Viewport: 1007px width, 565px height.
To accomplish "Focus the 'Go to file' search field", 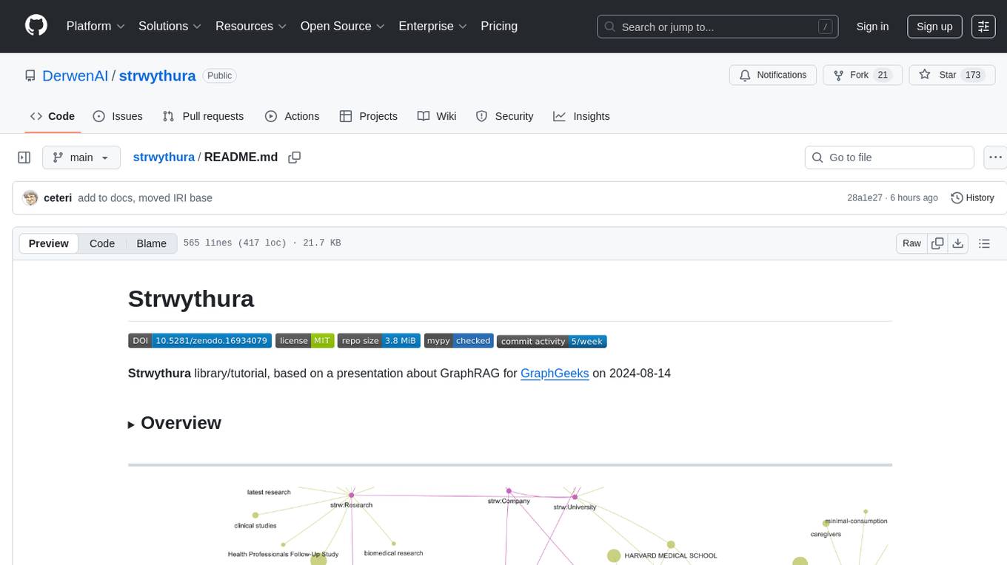I will 889,158.
